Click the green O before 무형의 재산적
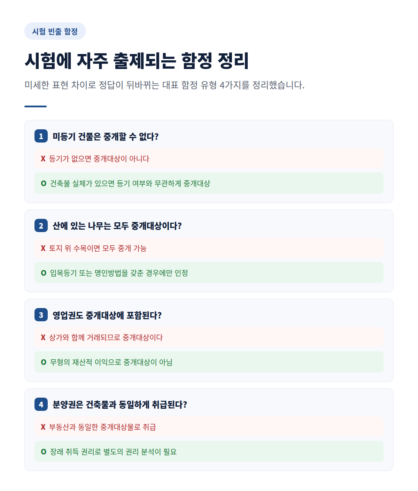418x491 pixels. pyautogui.click(x=44, y=362)
